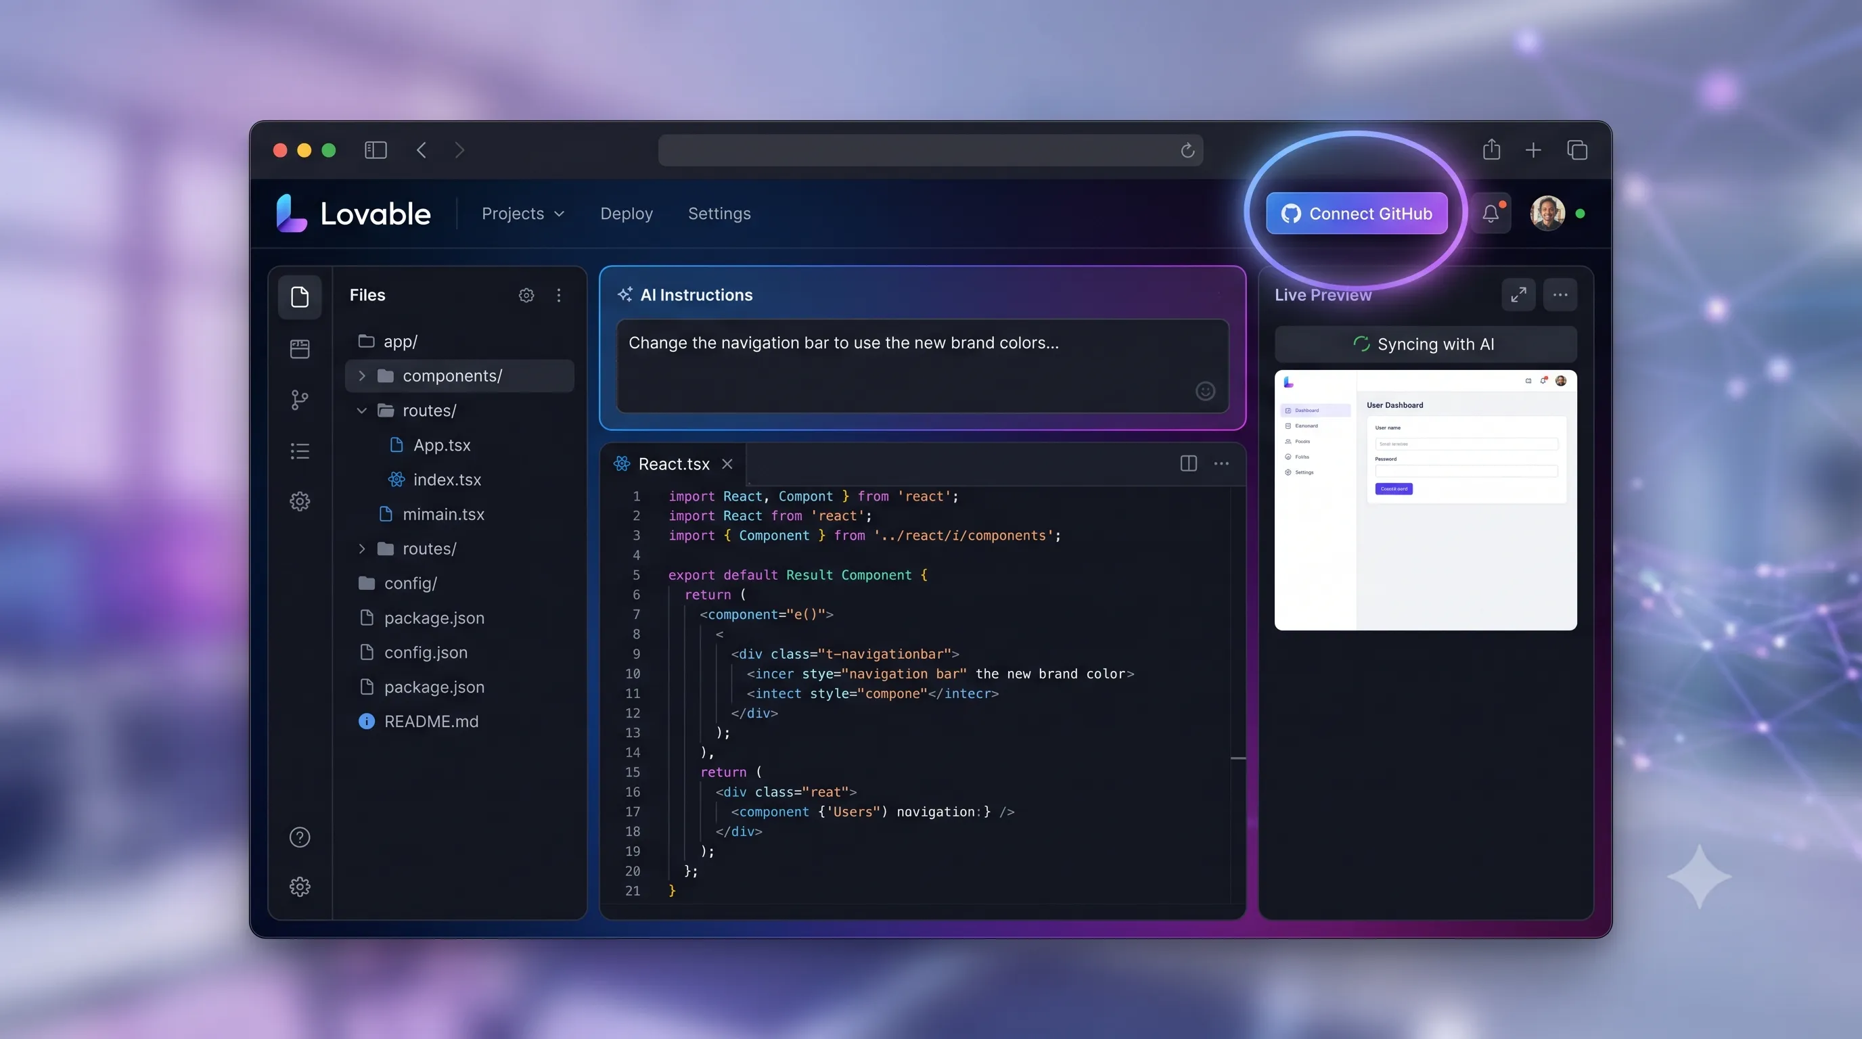The height and width of the screenshot is (1039, 1862).
Task: Click the Lovable logo
Action: [x=353, y=213]
